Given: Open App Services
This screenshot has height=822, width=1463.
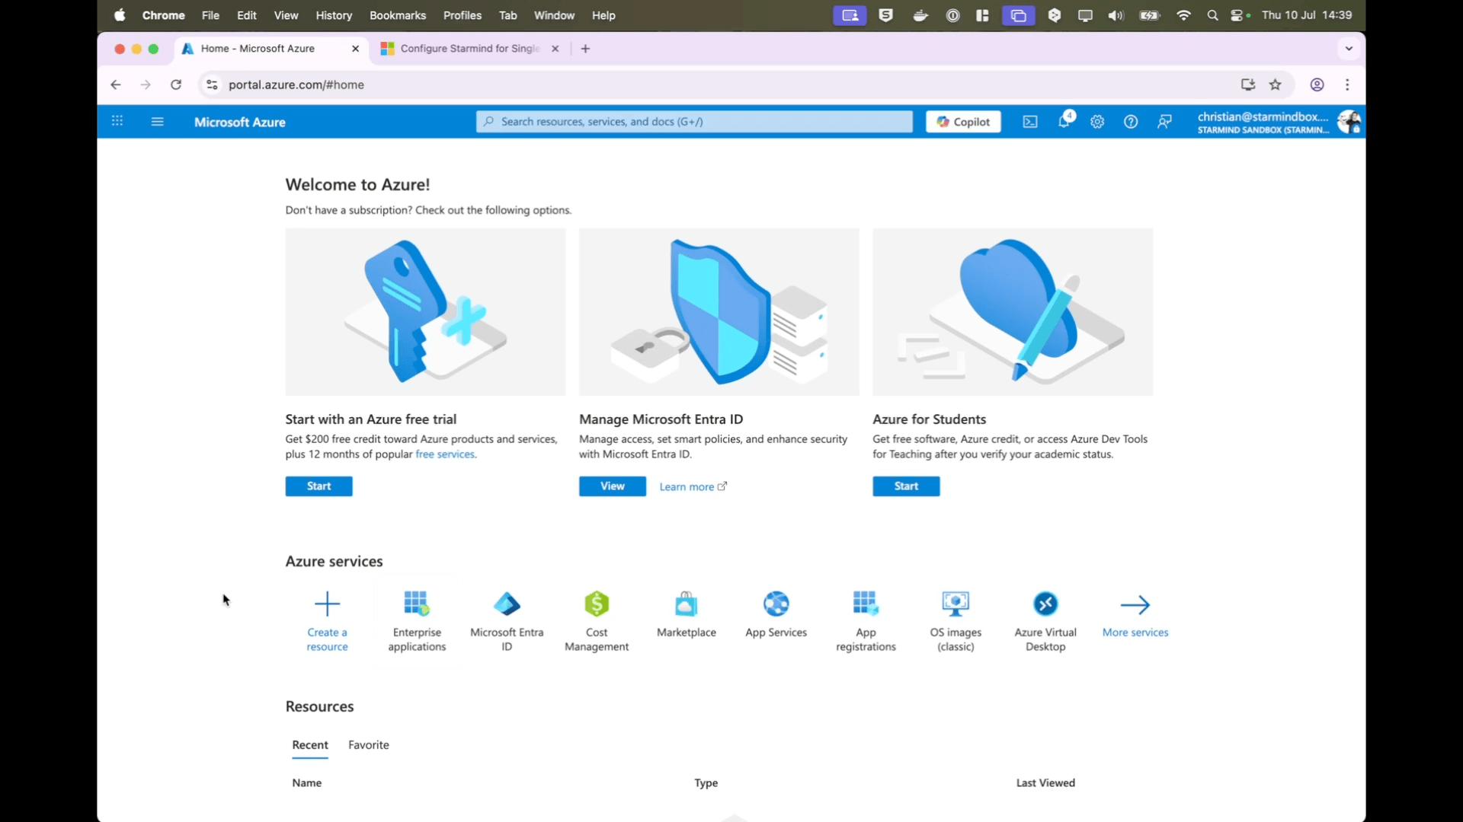Looking at the screenshot, I should click(776, 614).
